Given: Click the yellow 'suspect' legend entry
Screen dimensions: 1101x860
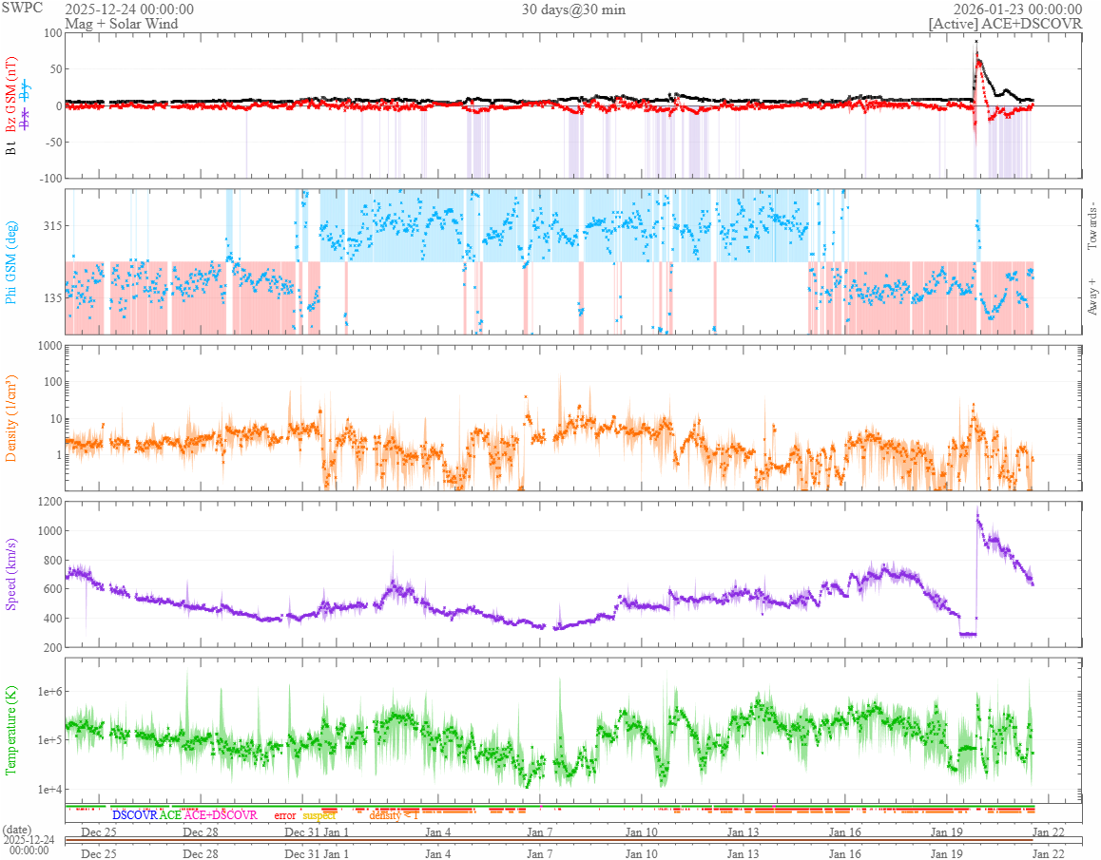Looking at the screenshot, I should (319, 815).
